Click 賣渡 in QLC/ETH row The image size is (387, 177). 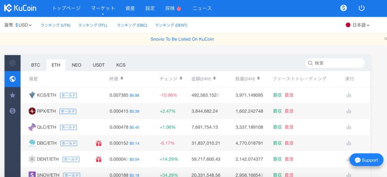pos(289,127)
